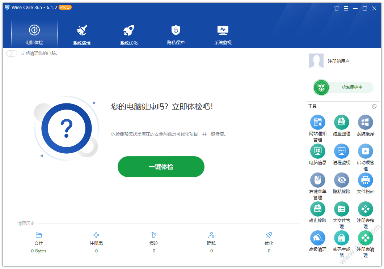Click the 注册的用户 label
Viewport: 384px width, 269px height.
pos(338,61)
